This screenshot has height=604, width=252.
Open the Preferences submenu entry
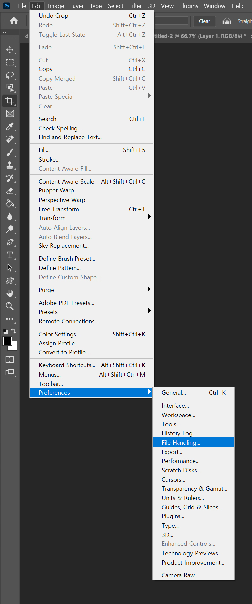[92, 392]
